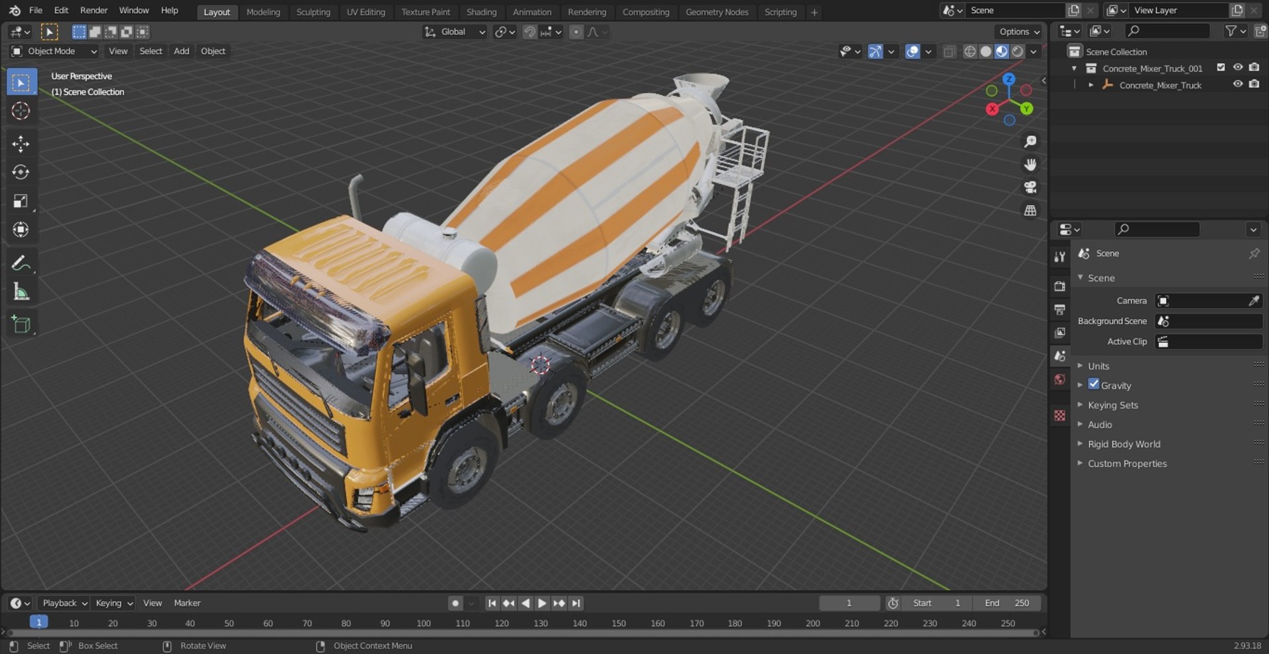1269x654 pixels.
Task: Open the viewport Add menu
Action: (181, 51)
